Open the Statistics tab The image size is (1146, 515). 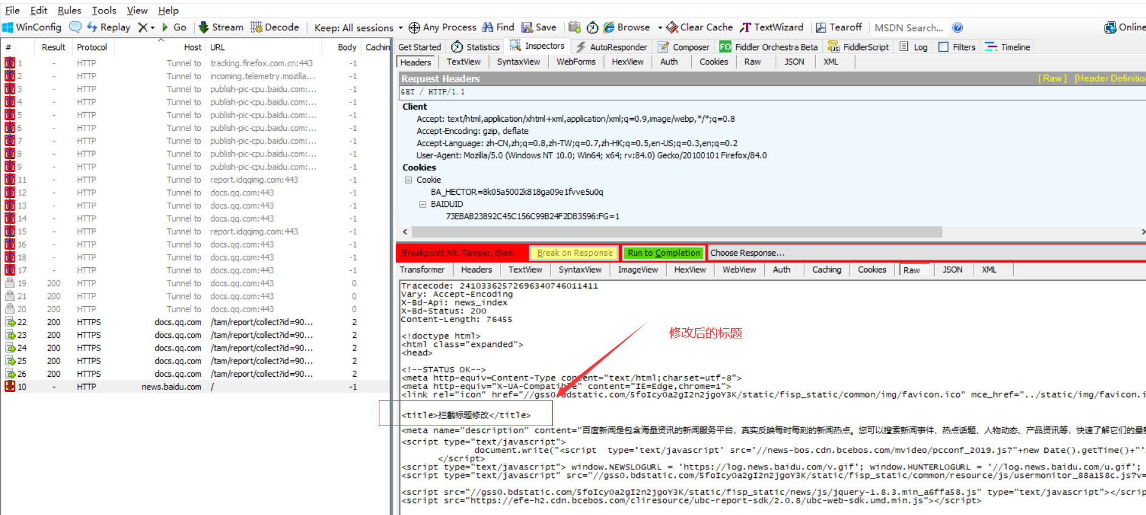476,47
